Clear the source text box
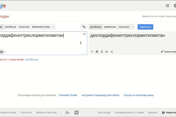 click(84, 34)
